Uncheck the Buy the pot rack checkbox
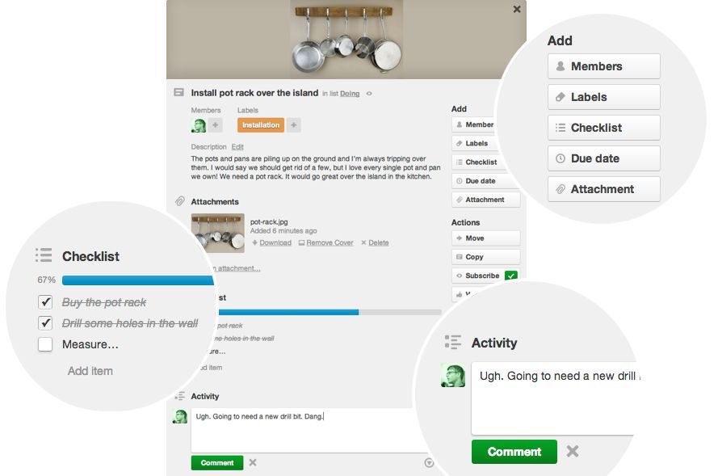 click(x=45, y=302)
